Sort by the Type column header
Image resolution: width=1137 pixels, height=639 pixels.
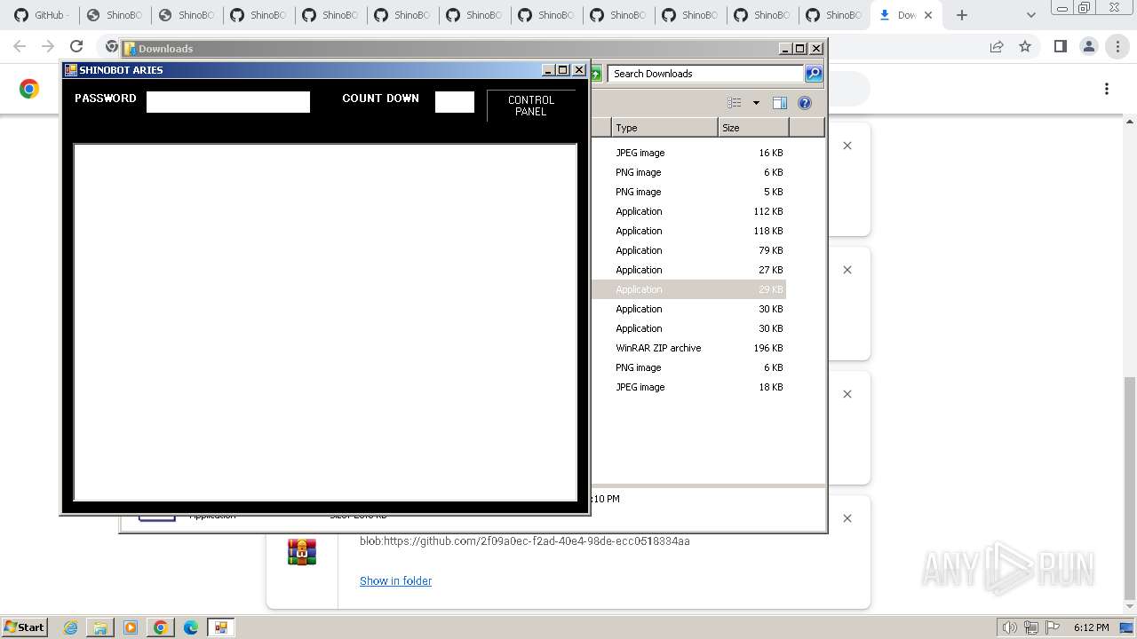(x=664, y=128)
